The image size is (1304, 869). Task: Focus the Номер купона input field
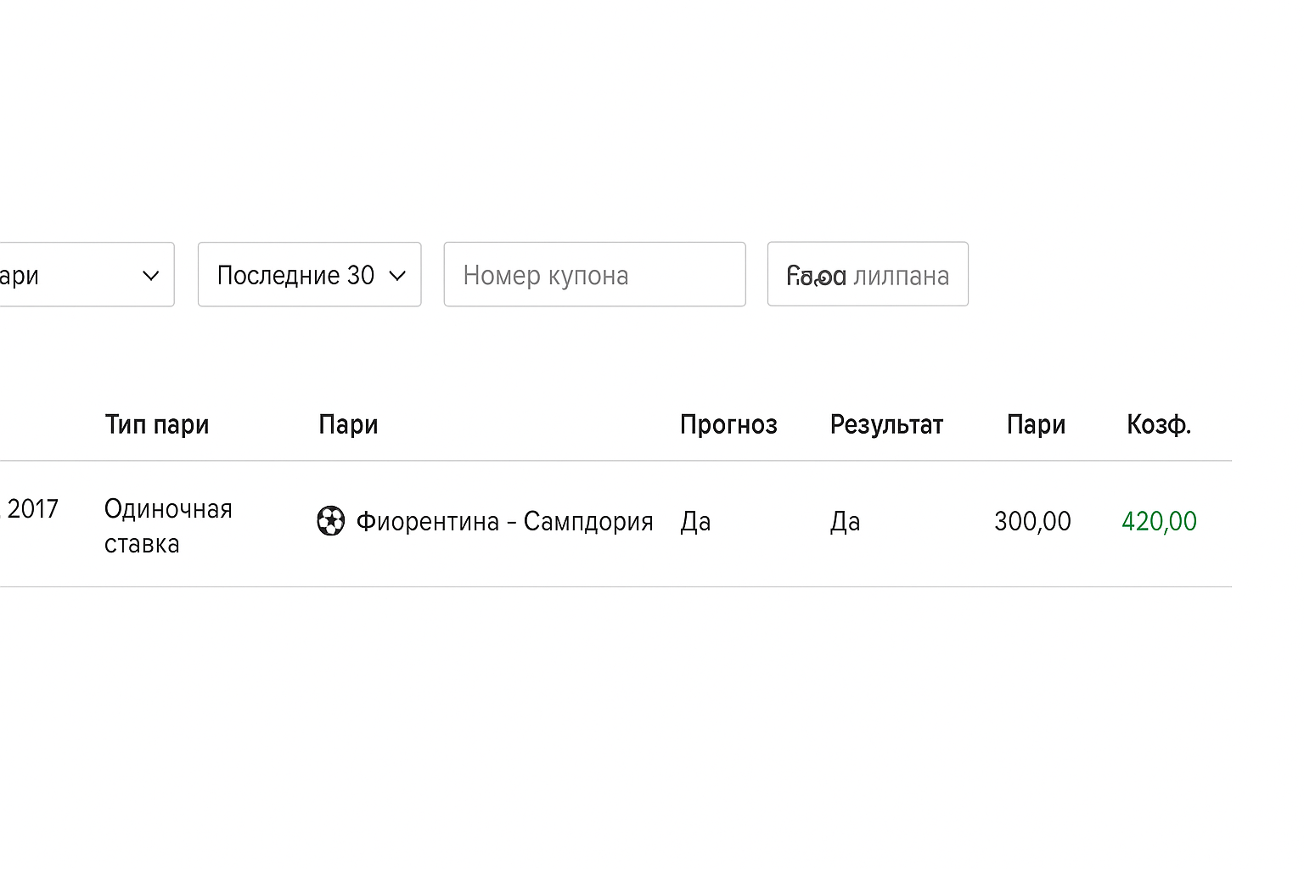594,275
